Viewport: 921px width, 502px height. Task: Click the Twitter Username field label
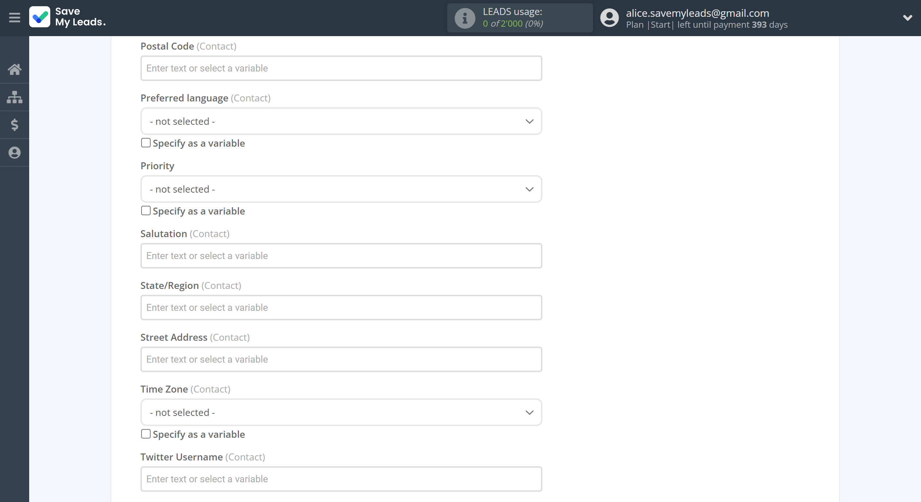[203, 457]
